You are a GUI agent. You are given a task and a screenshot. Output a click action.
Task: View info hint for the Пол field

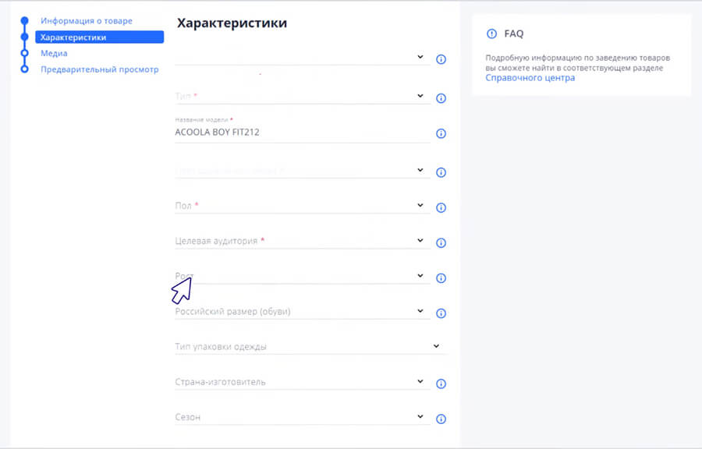[441, 208]
